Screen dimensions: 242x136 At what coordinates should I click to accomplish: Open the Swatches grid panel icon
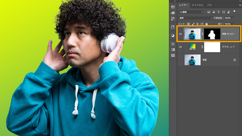click(173, 7)
